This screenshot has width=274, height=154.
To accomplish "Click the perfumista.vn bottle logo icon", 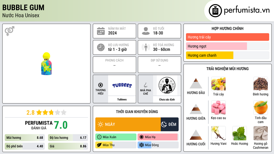I will pyautogui.click(x=215, y=11).
